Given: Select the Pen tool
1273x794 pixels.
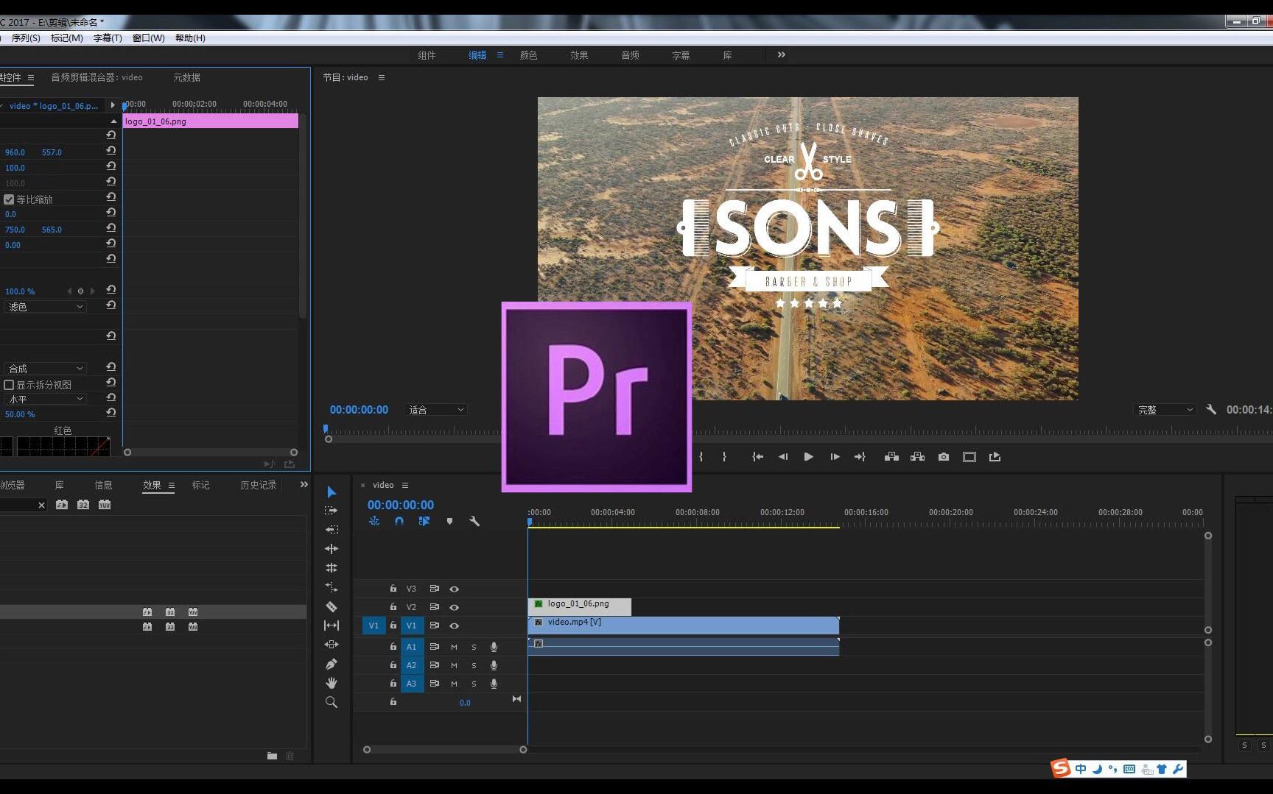Looking at the screenshot, I should [x=332, y=664].
